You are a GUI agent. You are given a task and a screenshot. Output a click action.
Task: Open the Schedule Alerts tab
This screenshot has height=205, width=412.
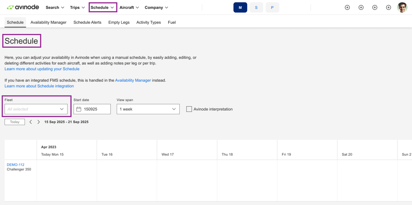(87, 22)
